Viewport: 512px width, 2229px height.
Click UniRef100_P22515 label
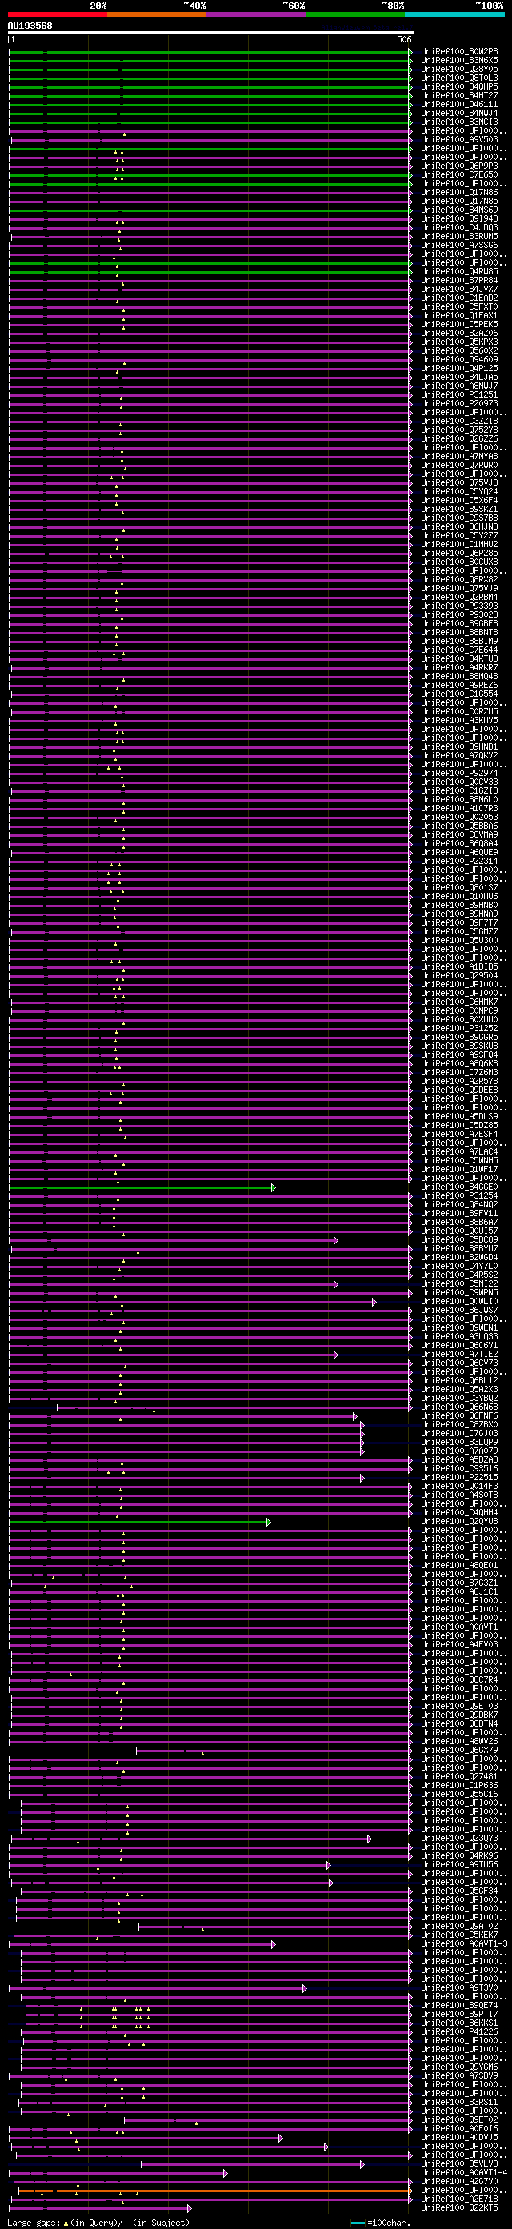click(x=459, y=1477)
